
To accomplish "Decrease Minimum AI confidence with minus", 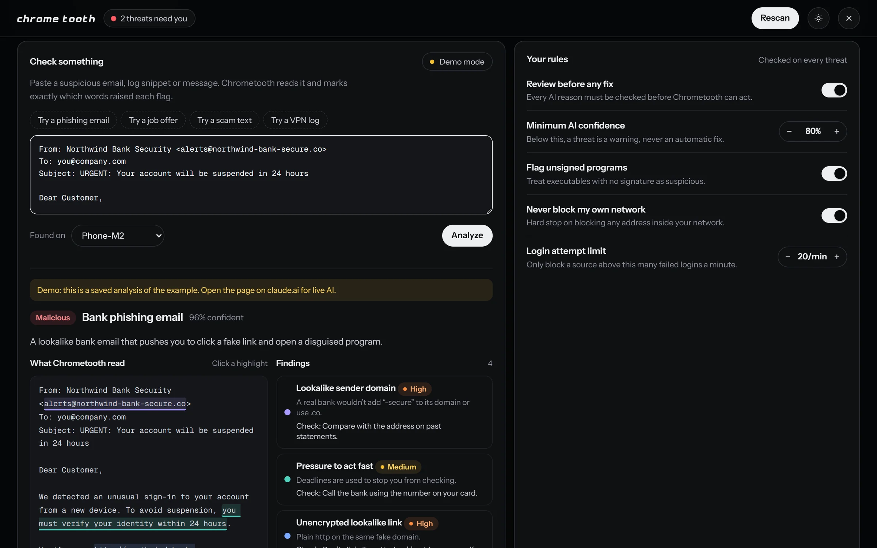I will click(x=789, y=132).
